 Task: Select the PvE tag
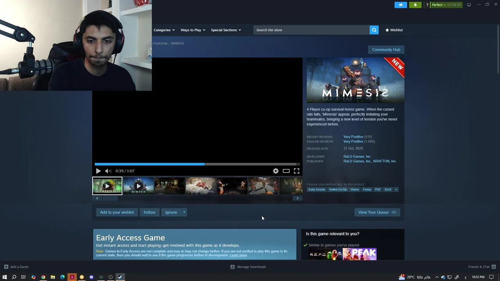tap(378, 190)
